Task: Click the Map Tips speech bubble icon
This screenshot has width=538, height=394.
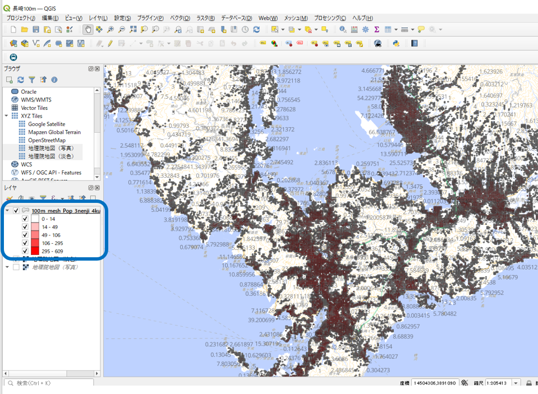Action: pyautogui.click(x=421, y=30)
